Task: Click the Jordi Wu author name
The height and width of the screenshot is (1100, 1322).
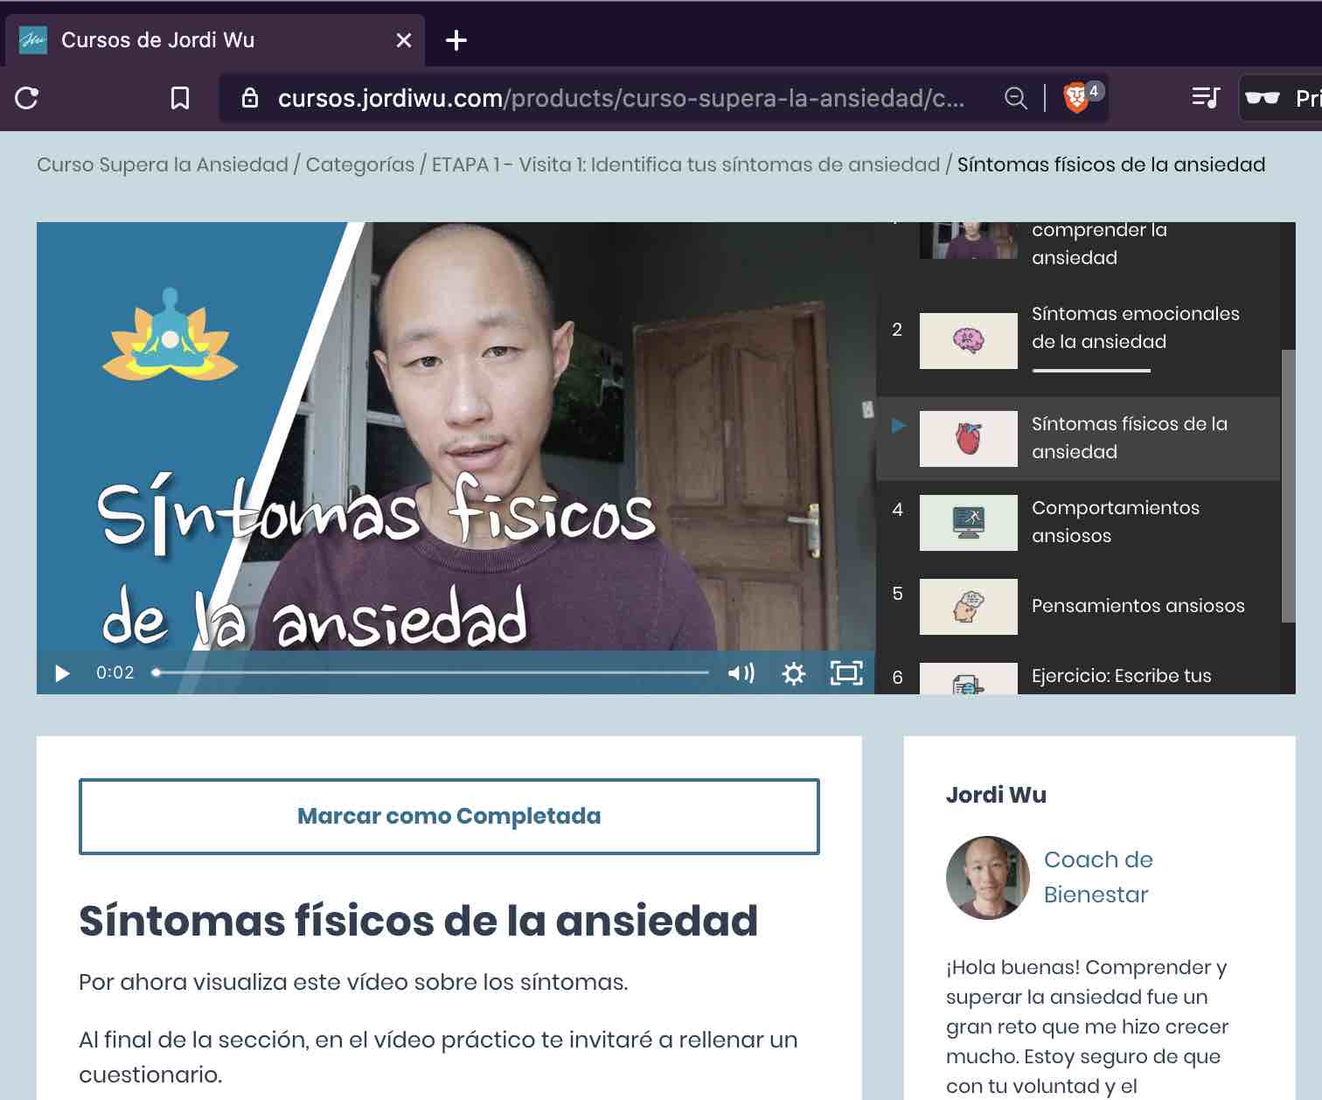Action: point(996,795)
